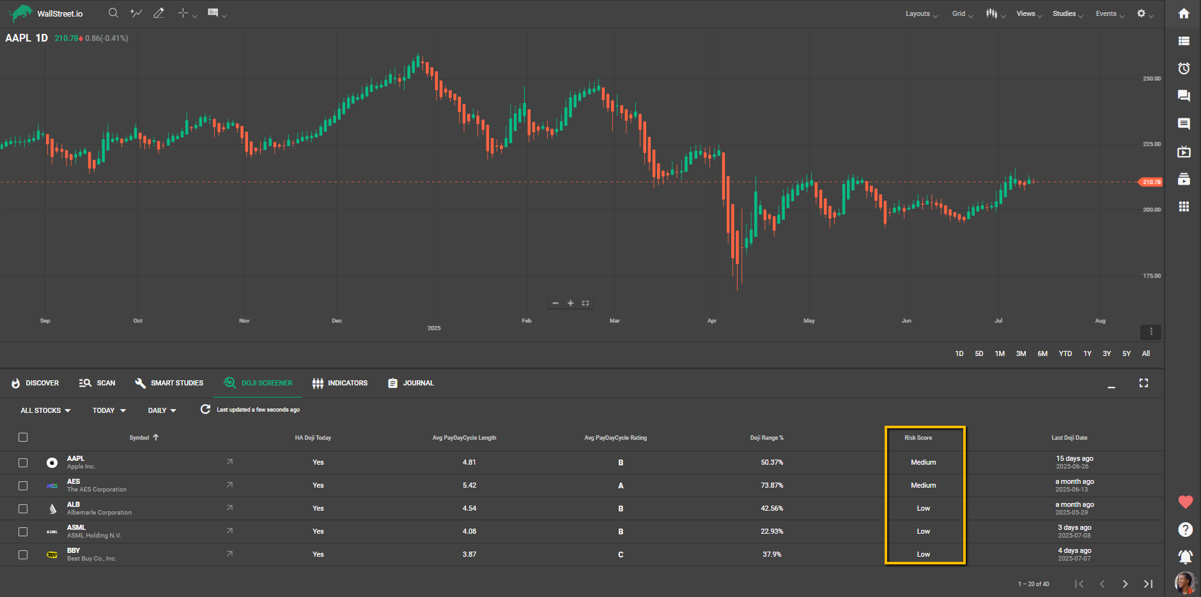Set chart range to 6M
The width and height of the screenshot is (1201, 597).
click(x=1042, y=353)
